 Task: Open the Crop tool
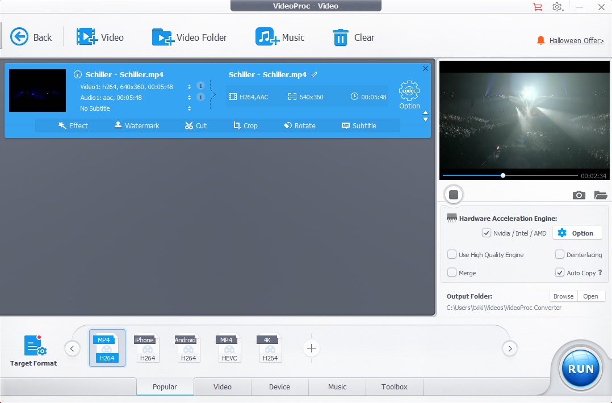click(245, 125)
